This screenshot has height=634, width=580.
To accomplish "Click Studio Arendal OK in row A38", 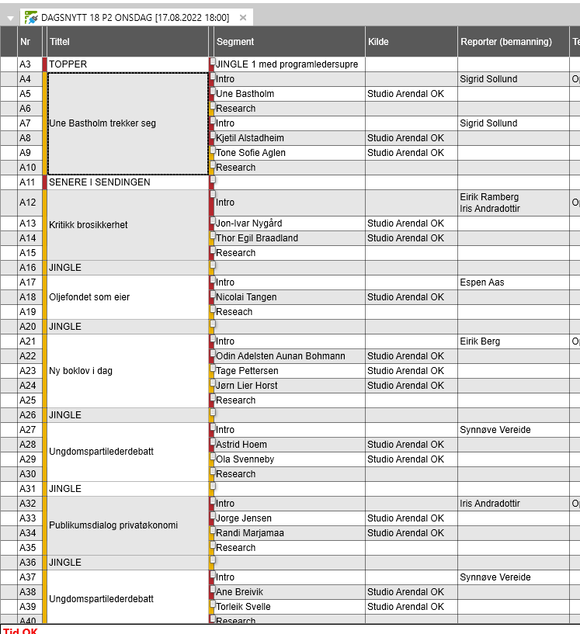I will click(412, 592).
